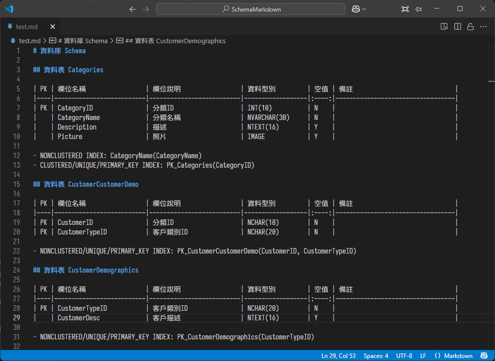Image resolution: width=495 pixels, height=361 pixels.
Task: Expand the Copilot dropdown arrow
Action: point(364,9)
